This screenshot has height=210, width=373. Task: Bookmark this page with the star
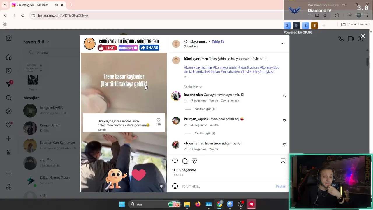click(x=325, y=15)
